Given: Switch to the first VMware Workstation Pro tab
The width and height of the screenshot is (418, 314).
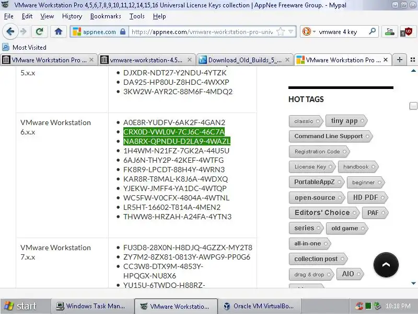Looking at the screenshot, I should (x=49, y=60).
